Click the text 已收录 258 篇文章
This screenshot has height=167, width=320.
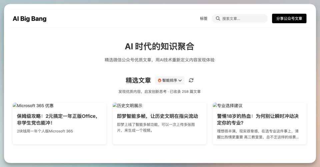tap(185, 92)
